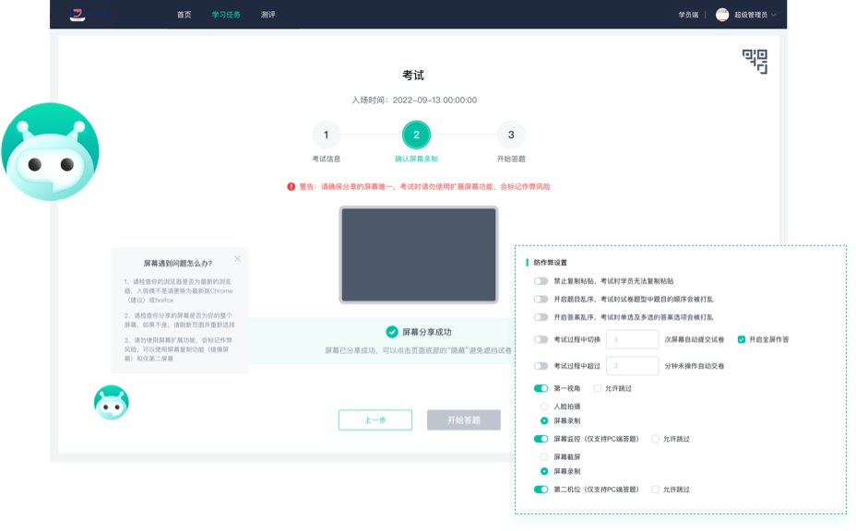Viewport: 856px width, 531px height.
Task: Click the 考试 page title
Action: [413, 76]
